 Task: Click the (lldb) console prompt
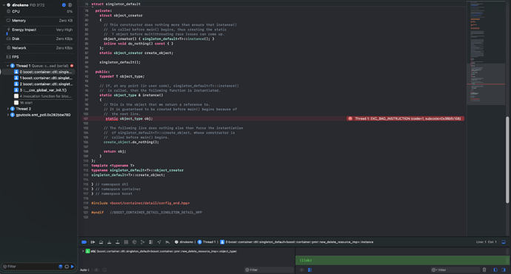[306, 261]
